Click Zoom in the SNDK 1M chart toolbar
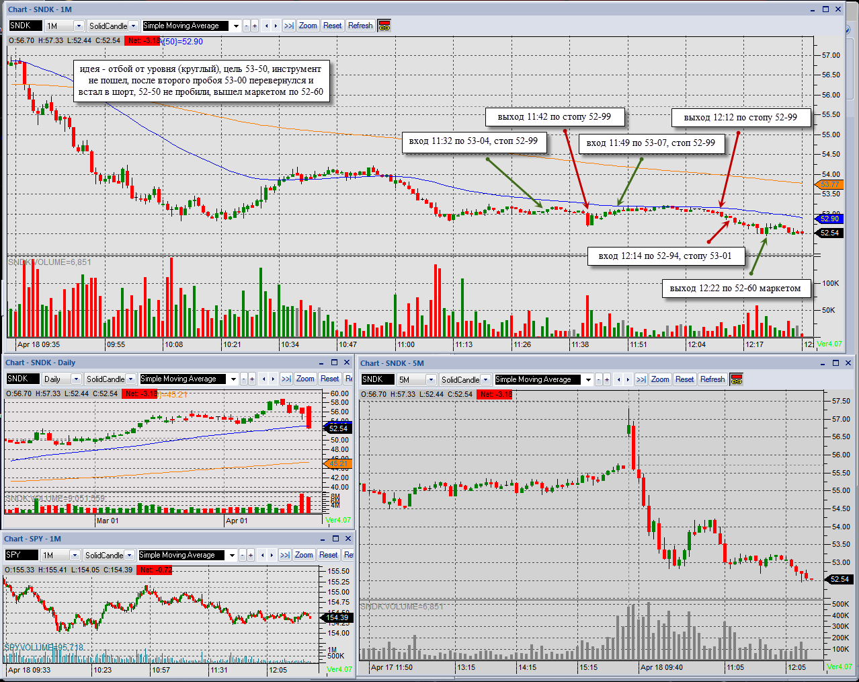The image size is (859, 682). [x=308, y=26]
